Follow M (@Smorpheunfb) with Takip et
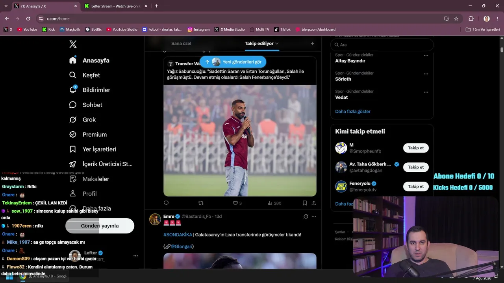 [416, 148]
